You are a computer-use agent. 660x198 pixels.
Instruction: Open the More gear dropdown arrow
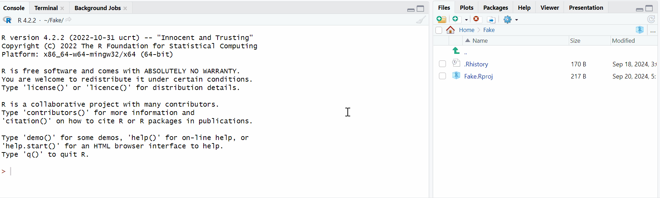pos(517,20)
